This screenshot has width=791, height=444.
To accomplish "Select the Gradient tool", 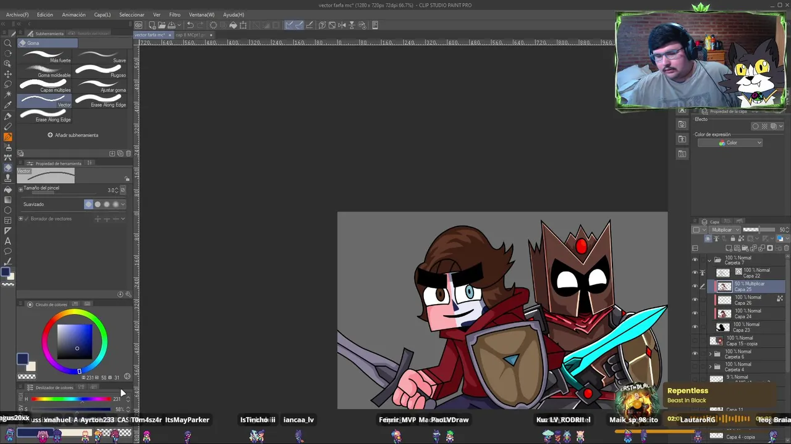I will [x=8, y=200].
